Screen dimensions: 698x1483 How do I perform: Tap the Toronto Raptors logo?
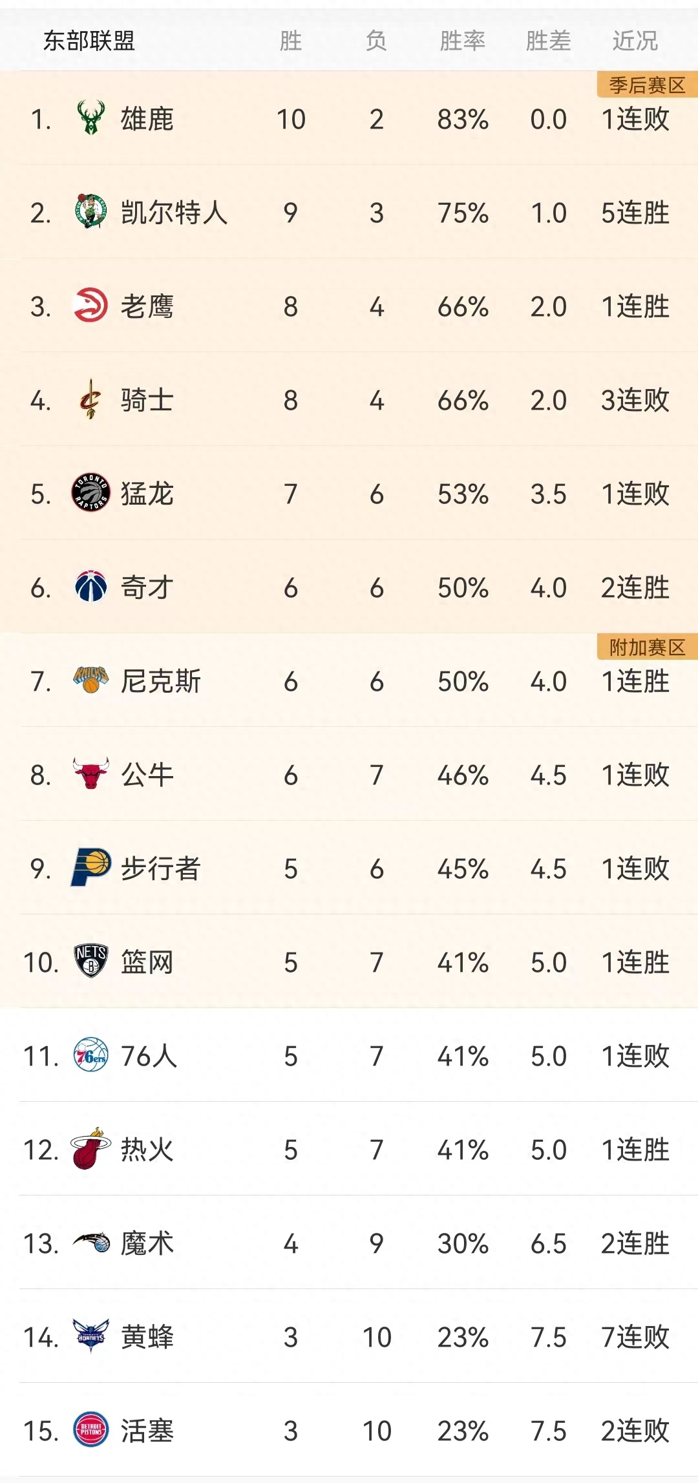point(90,493)
